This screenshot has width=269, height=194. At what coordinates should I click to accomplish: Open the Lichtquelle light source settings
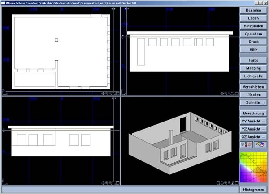[x=253, y=76]
